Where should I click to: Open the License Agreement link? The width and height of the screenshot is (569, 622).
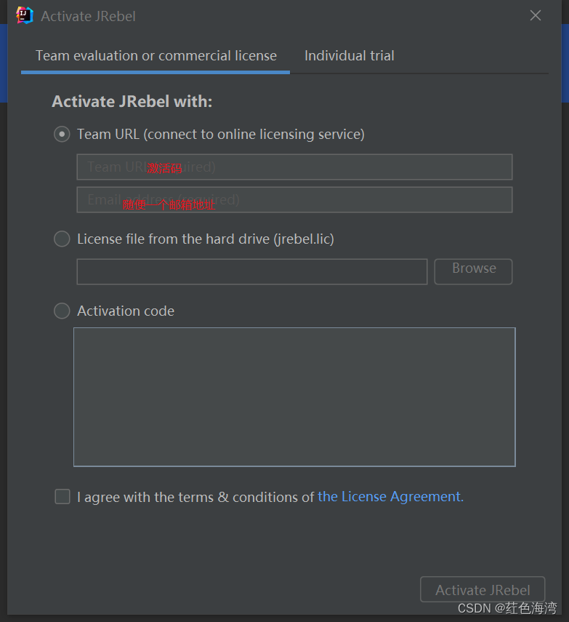click(x=390, y=497)
